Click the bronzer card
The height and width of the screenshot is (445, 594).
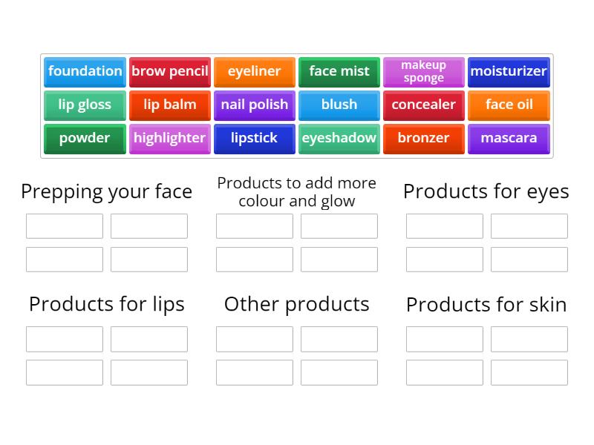pyautogui.click(x=424, y=139)
